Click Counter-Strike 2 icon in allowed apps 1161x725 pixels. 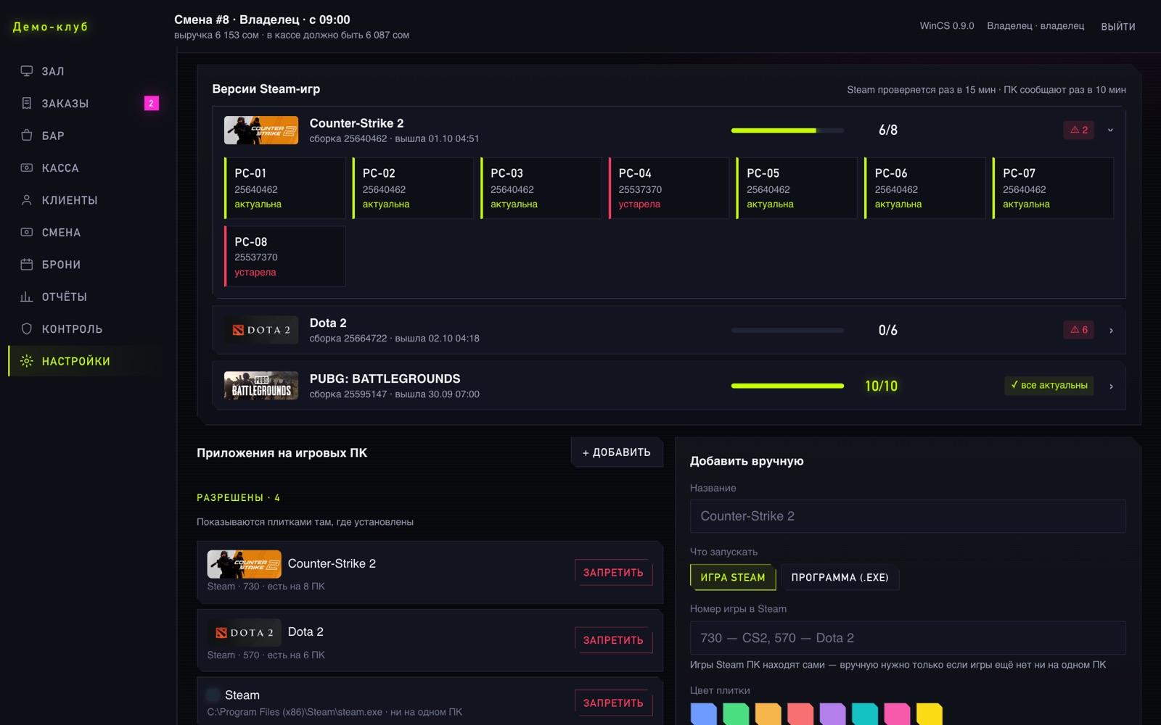pos(245,564)
